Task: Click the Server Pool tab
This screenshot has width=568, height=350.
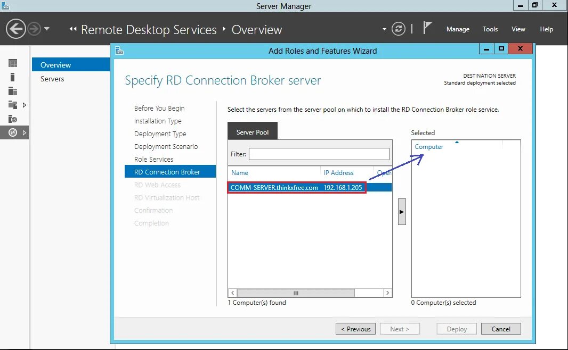Action: click(253, 131)
